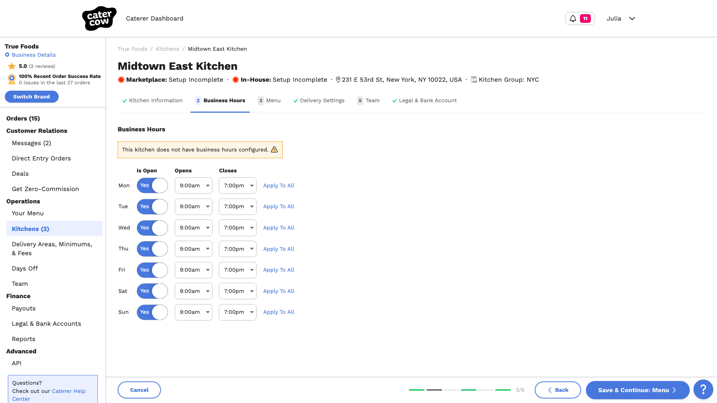This screenshot has height=403, width=717.
Task: Toggle the Saturday Is Open switch
Action: [x=152, y=291]
